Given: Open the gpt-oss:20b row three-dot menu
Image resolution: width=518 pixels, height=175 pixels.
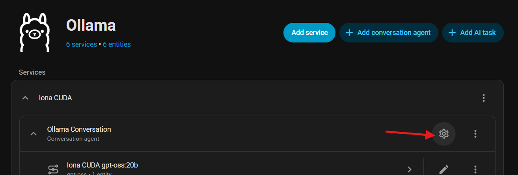Looking at the screenshot, I should [x=475, y=169].
